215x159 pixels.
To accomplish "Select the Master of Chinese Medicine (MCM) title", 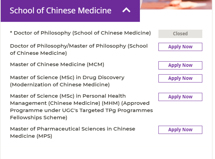I will tap(57, 64).
